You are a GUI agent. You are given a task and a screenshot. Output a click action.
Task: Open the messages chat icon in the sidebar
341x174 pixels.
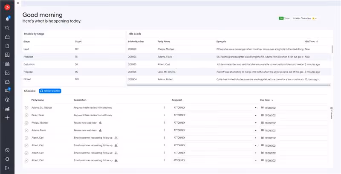[x=7, y=90]
